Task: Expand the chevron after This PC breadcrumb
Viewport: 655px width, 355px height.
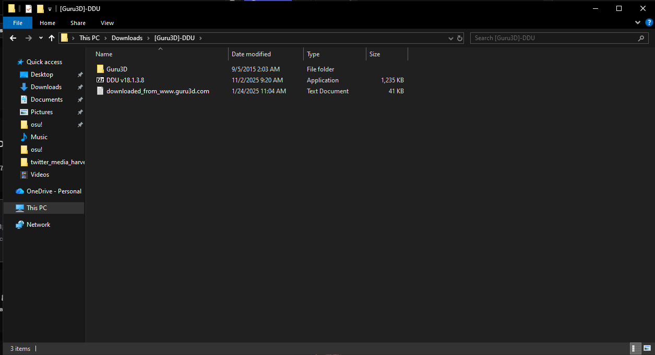Action: (106, 38)
